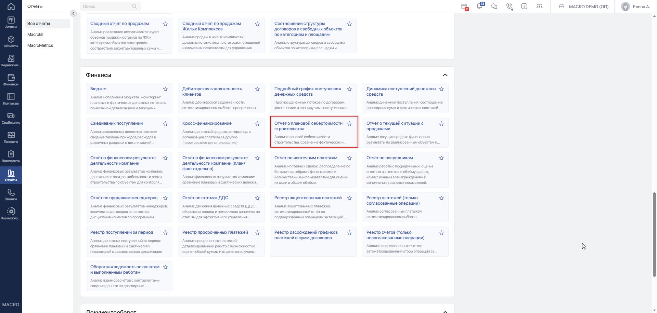
Task: Open the chat messages icon in header
Action: (494, 6)
